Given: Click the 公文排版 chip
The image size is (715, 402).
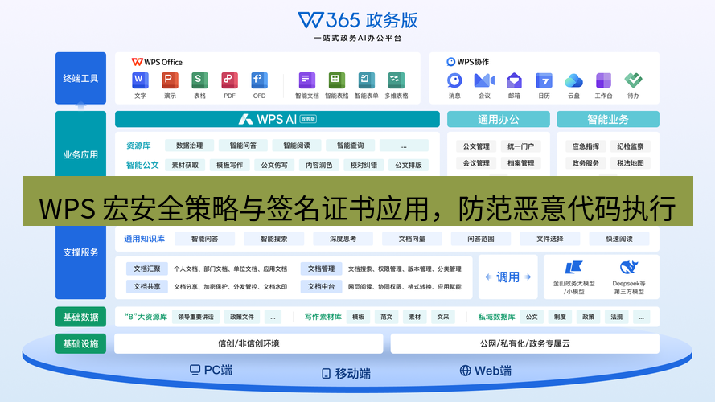Looking at the screenshot, I should coord(408,165).
